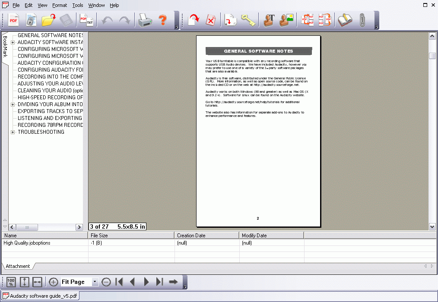Set zoom level to 100%

[x=10, y=282]
